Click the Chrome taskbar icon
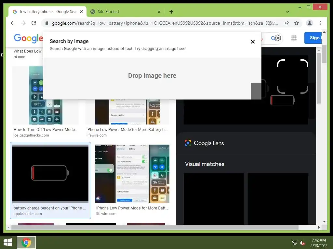The height and width of the screenshot is (249, 333). 26,243
